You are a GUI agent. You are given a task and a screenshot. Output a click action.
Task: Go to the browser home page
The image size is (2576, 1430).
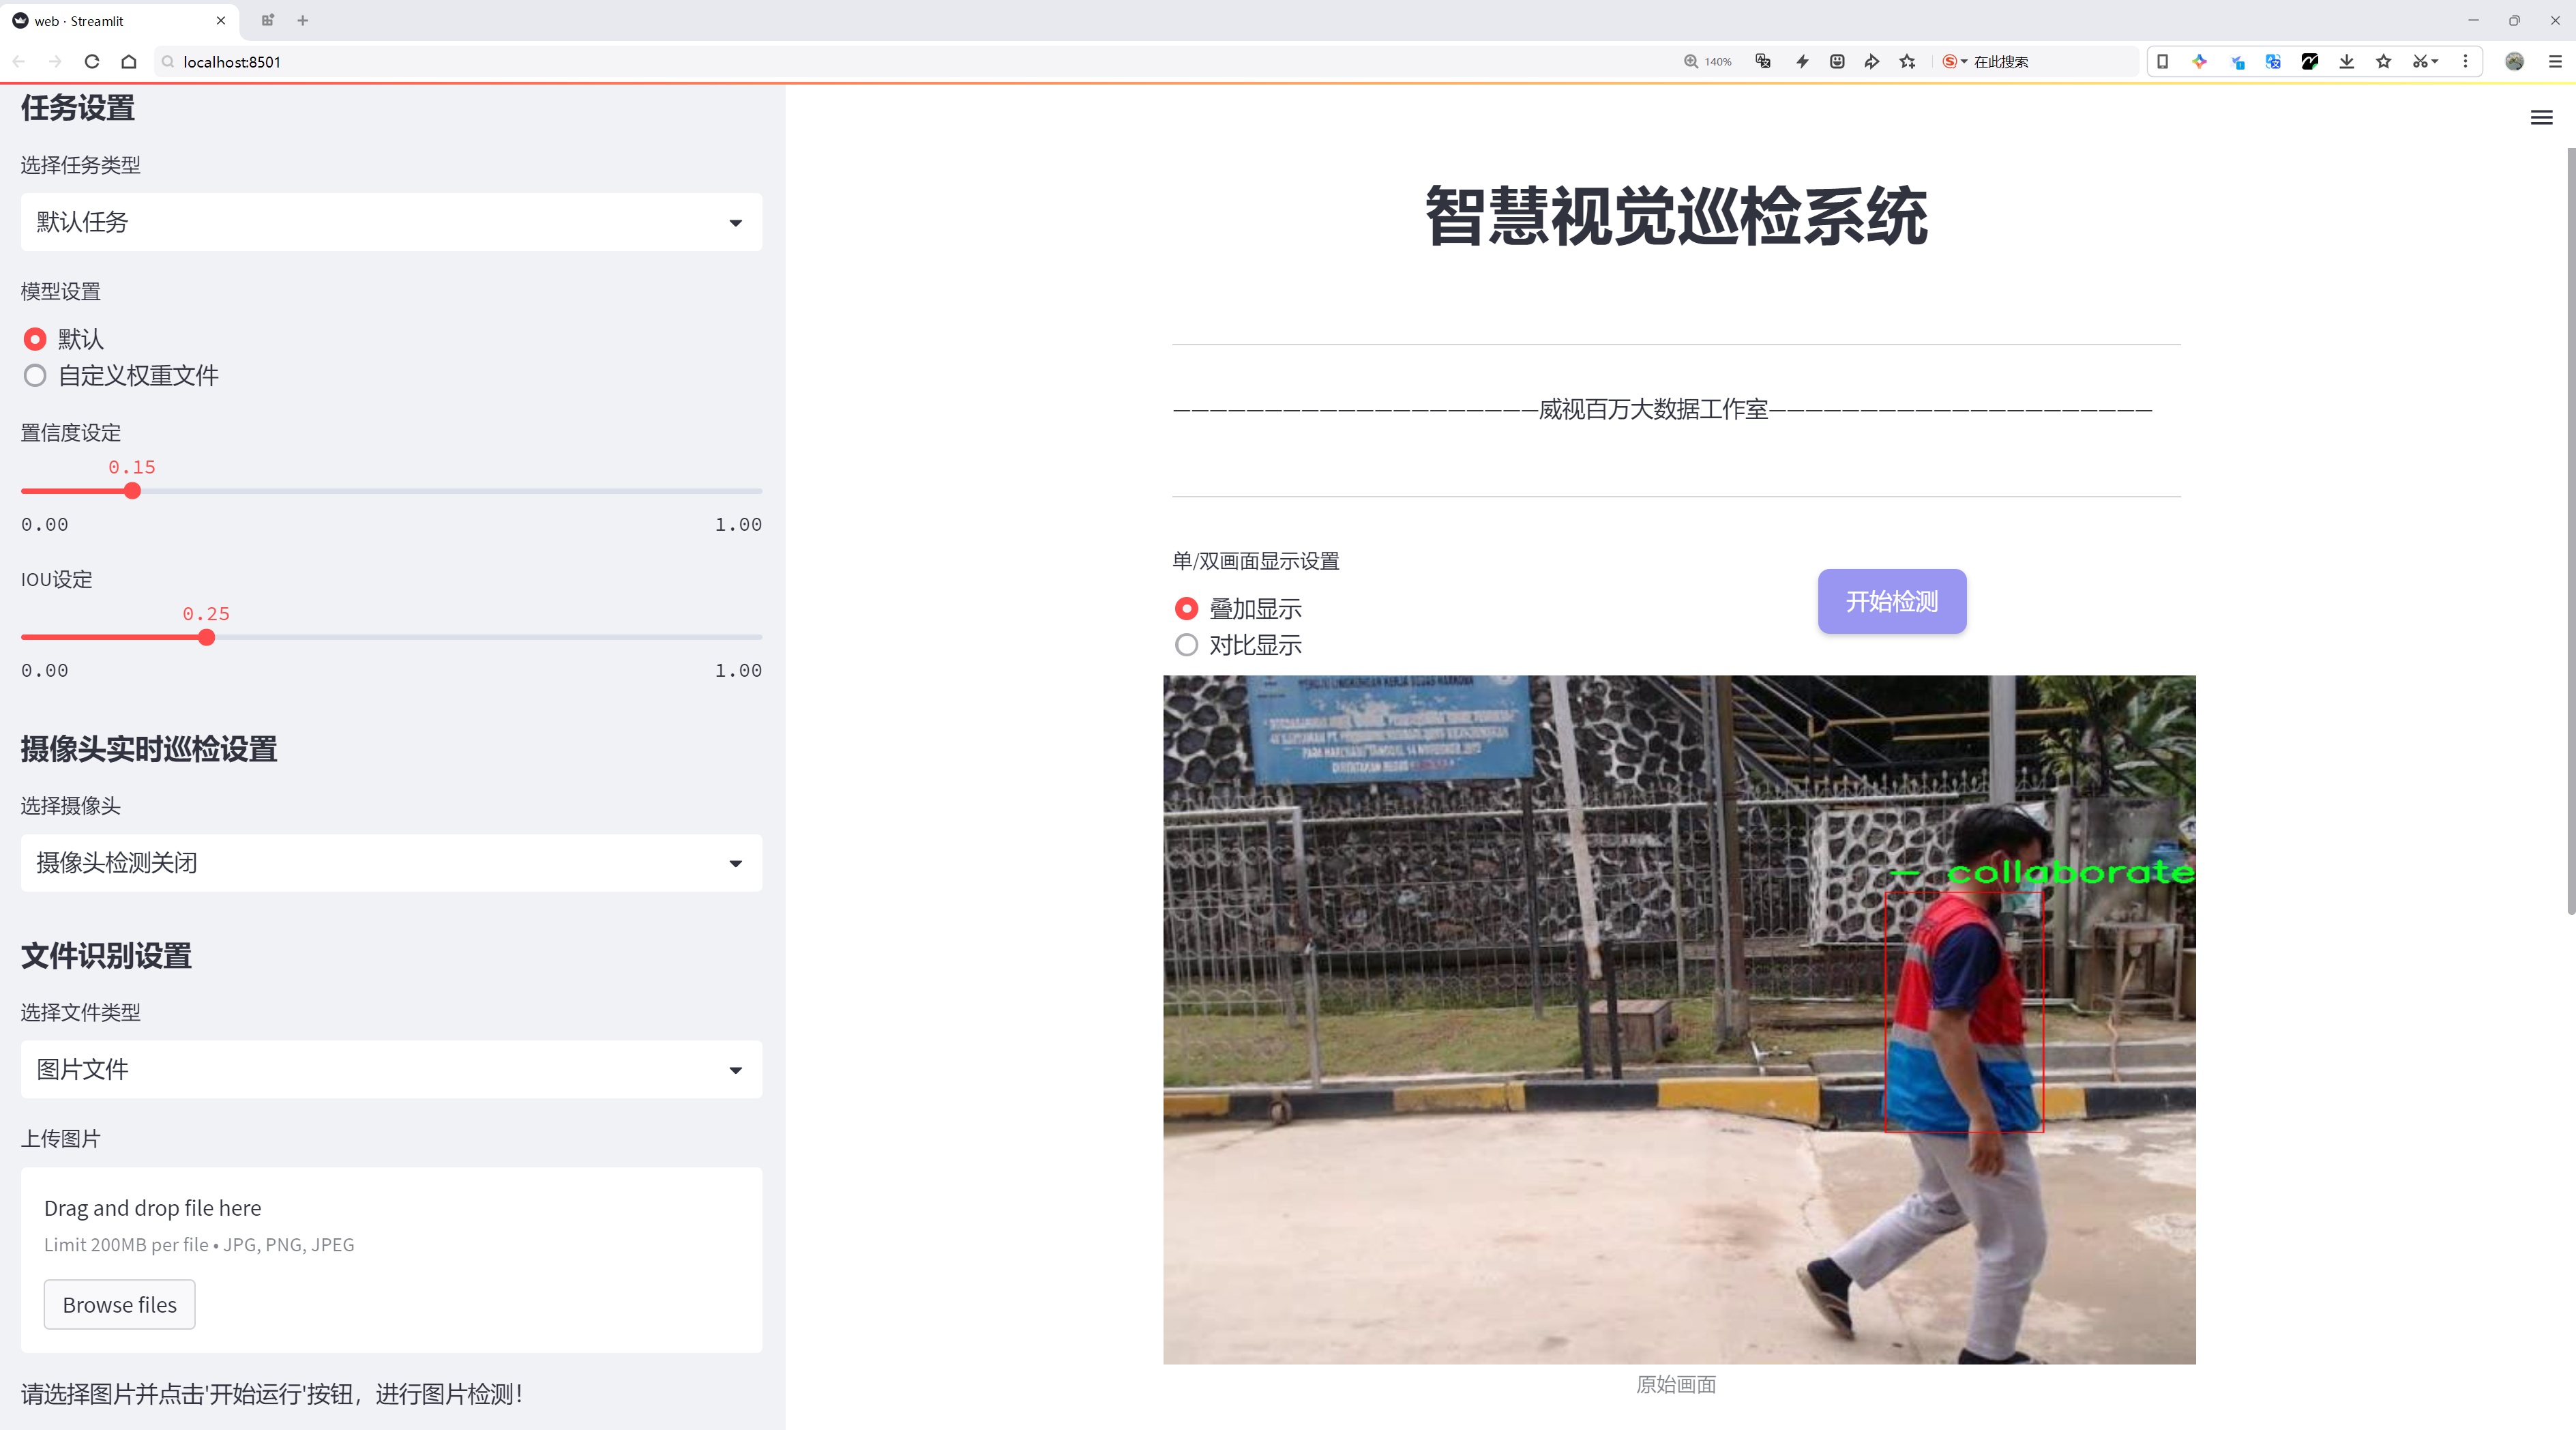click(x=129, y=62)
